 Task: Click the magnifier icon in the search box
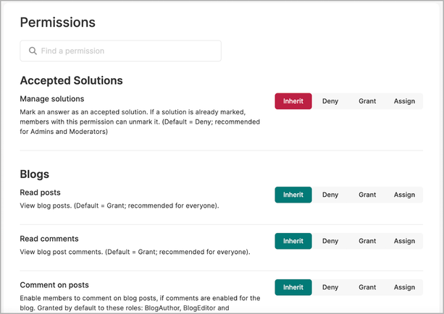pyautogui.click(x=33, y=51)
